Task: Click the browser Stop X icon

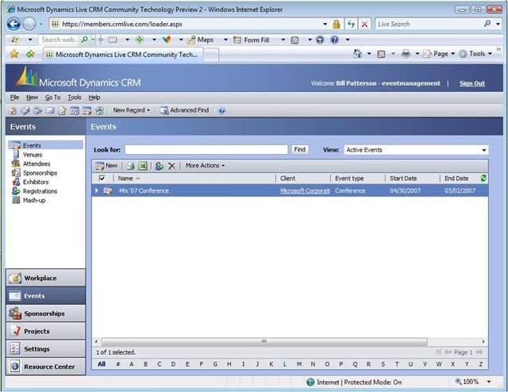Action: point(364,24)
